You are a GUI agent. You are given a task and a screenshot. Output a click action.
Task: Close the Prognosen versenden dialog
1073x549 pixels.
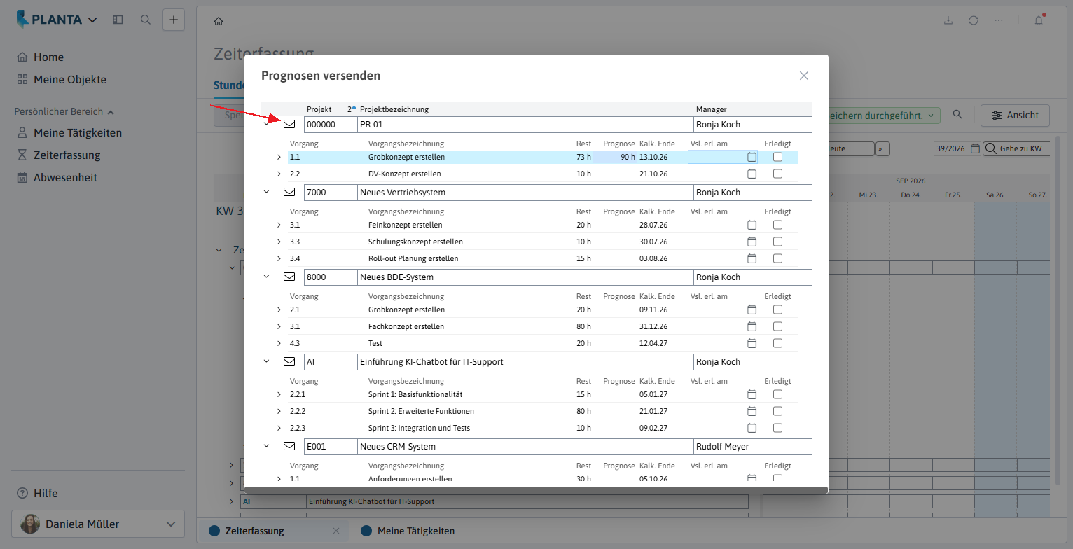coord(804,76)
